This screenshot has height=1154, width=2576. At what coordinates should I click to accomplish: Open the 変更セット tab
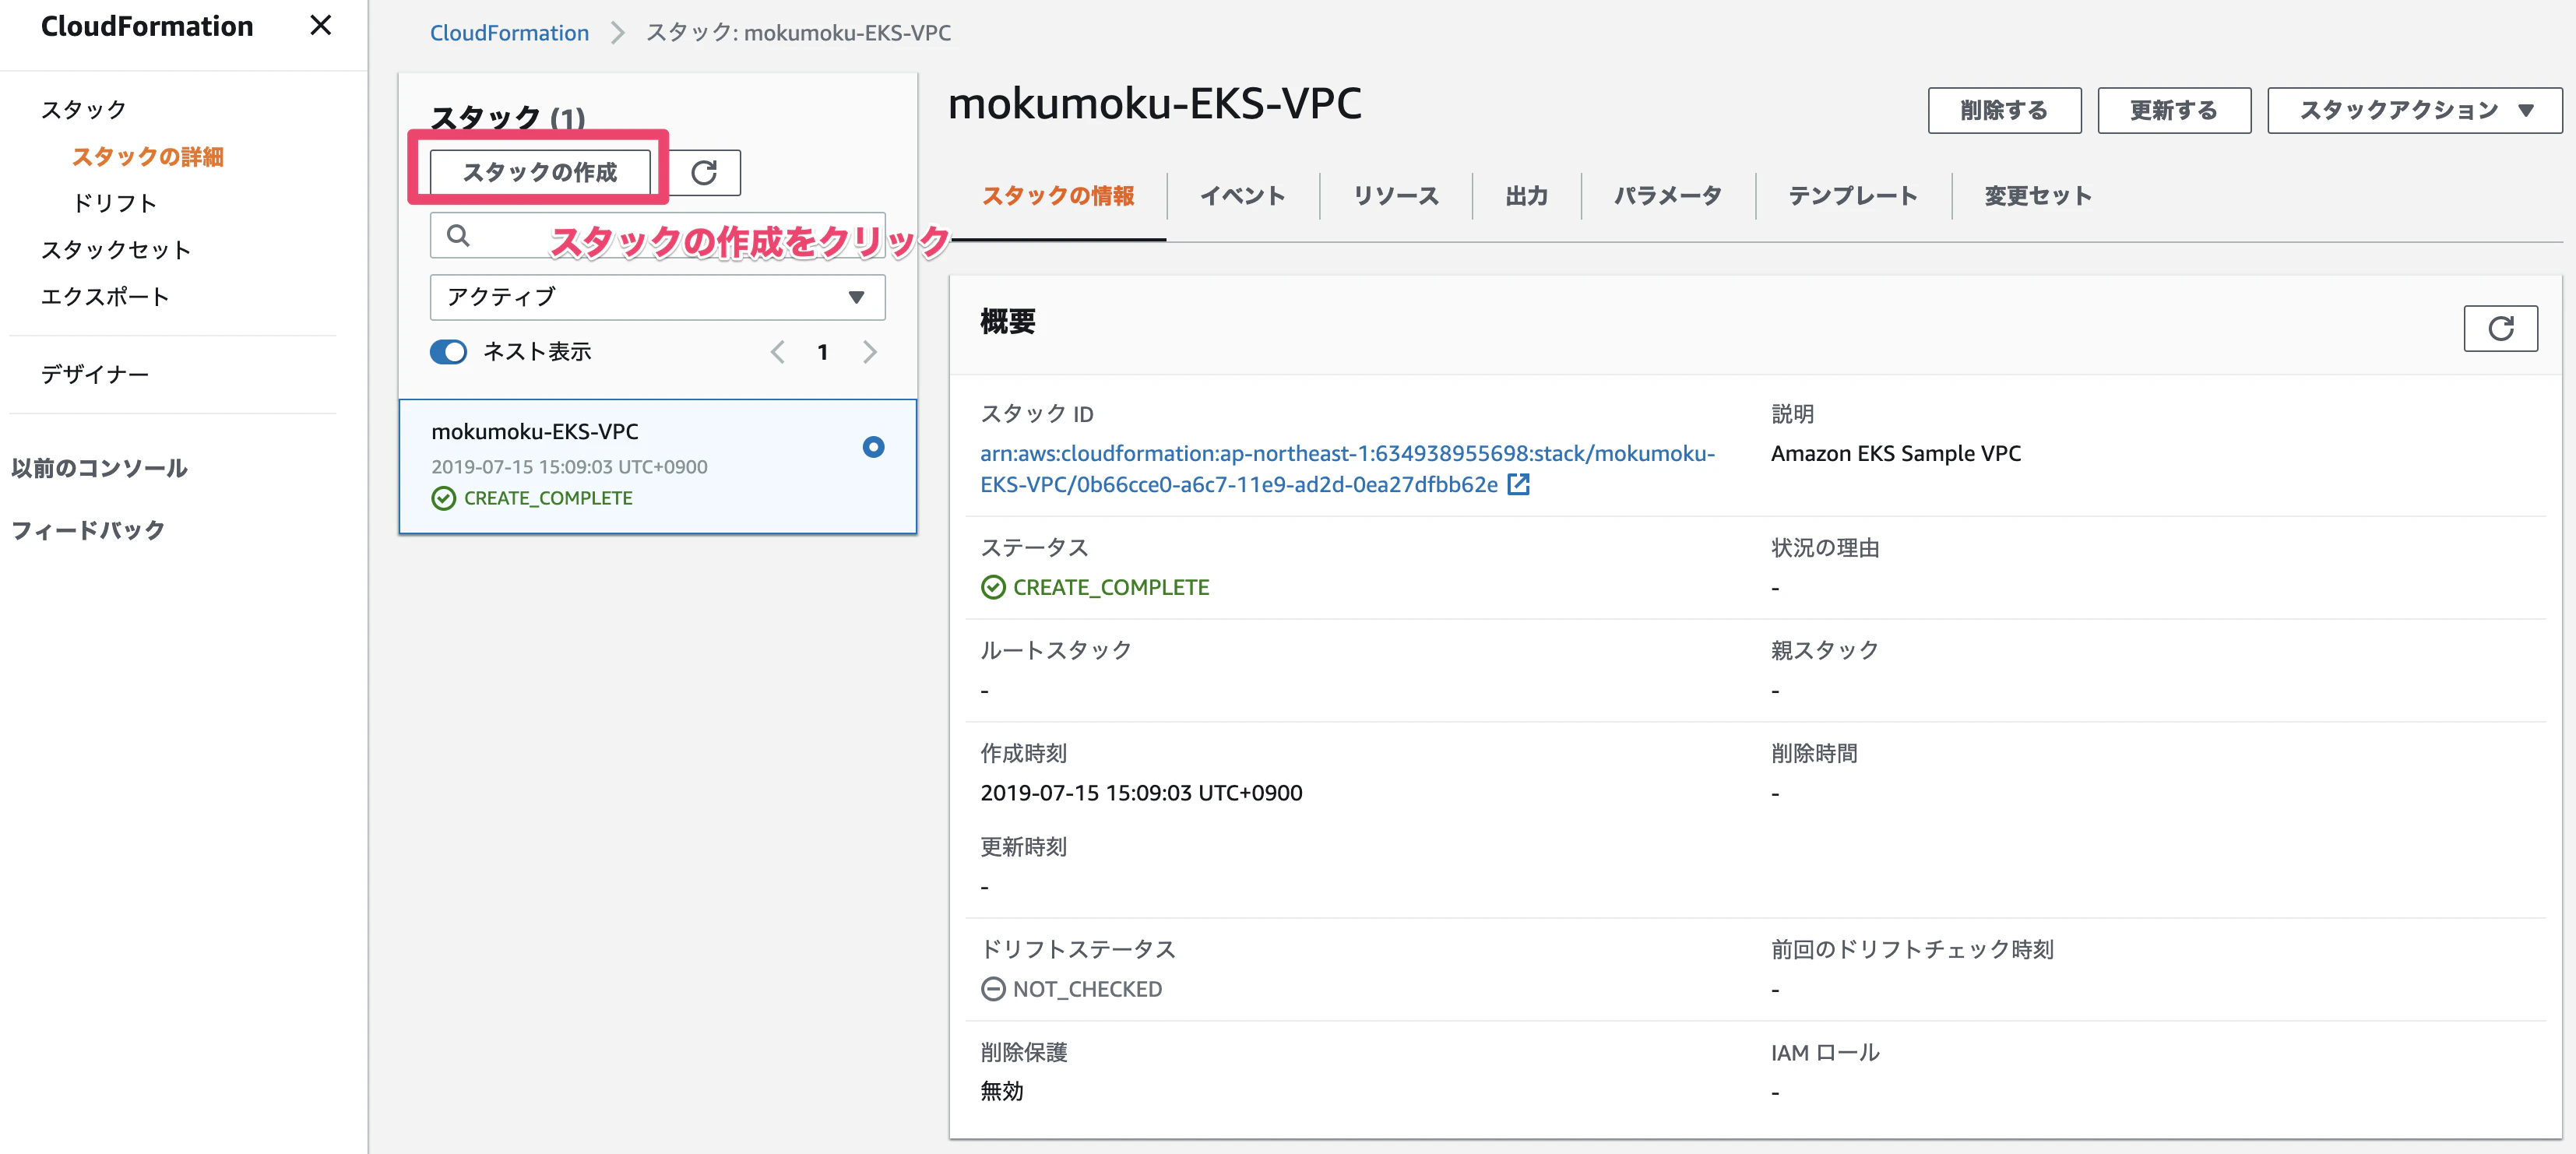pyautogui.click(x=2037, y=196)
